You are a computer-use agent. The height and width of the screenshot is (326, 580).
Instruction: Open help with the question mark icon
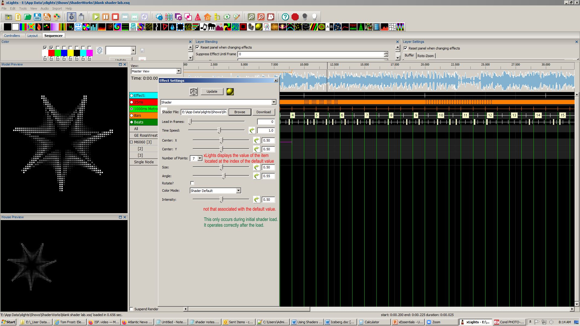(x=285, y=17)
